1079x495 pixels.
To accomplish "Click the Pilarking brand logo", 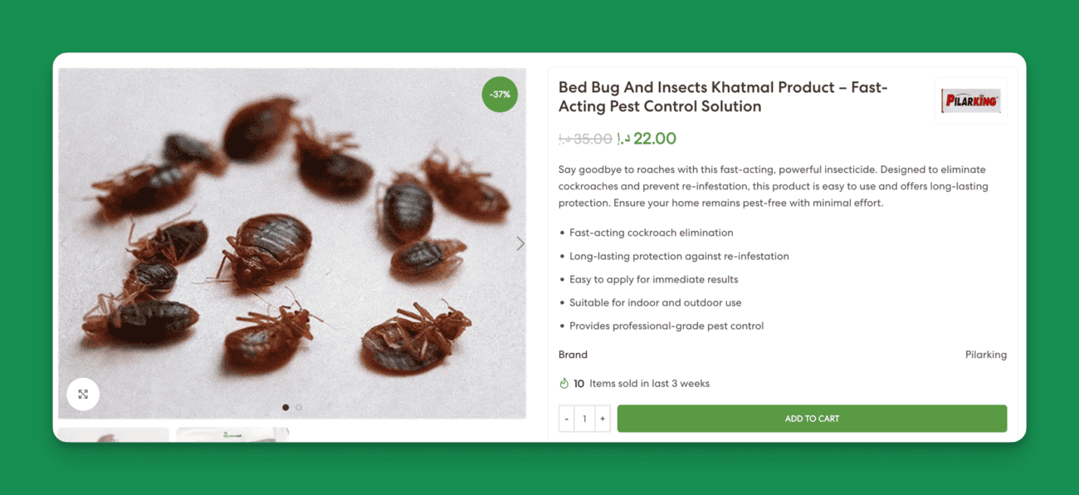I will tap(970, 101).
